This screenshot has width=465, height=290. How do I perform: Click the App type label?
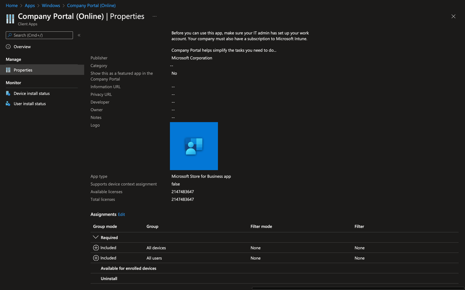99,176
